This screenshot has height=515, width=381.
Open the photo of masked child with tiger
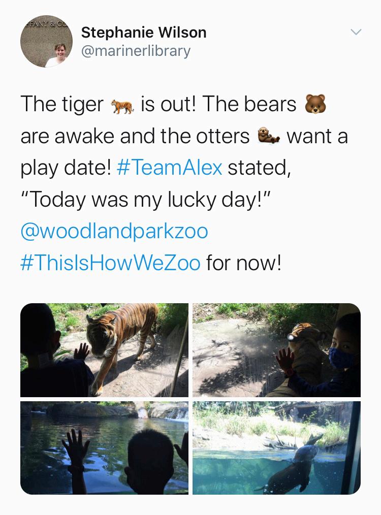(276, 350)
